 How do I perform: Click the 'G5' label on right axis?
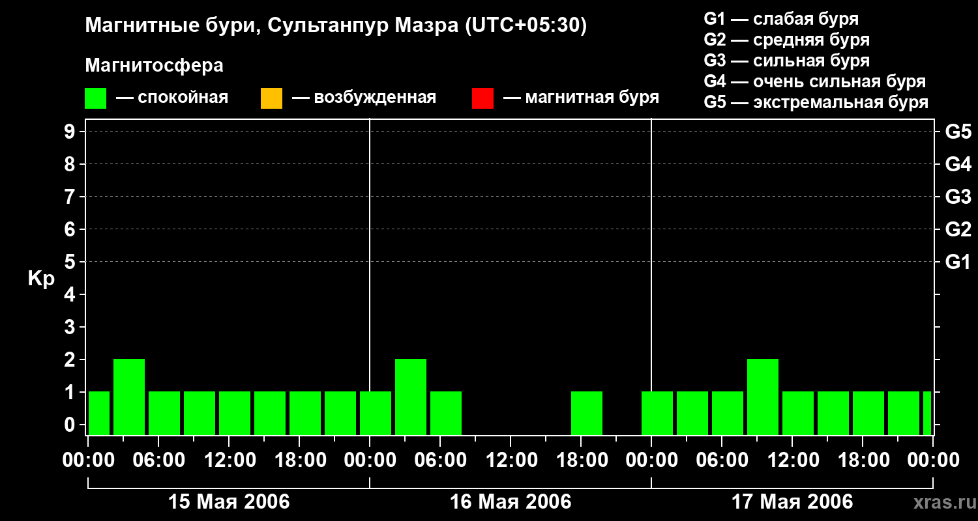958,132
